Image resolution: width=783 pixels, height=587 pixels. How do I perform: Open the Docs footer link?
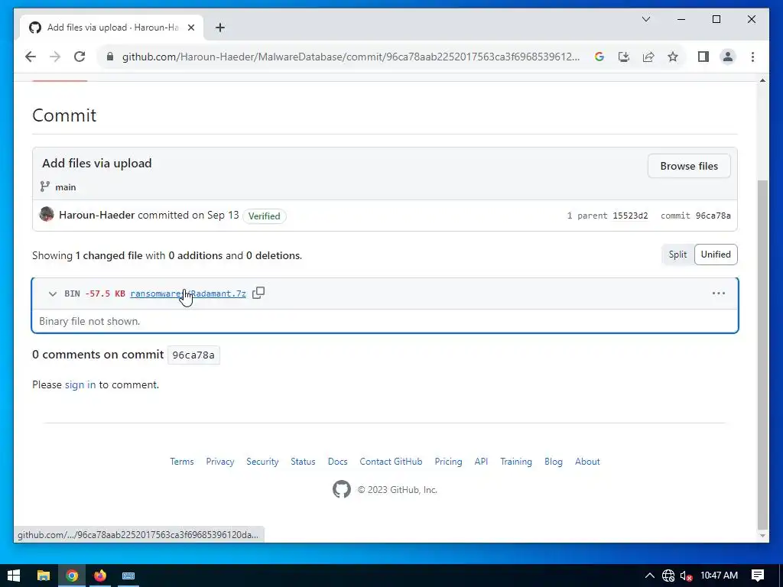337,462
